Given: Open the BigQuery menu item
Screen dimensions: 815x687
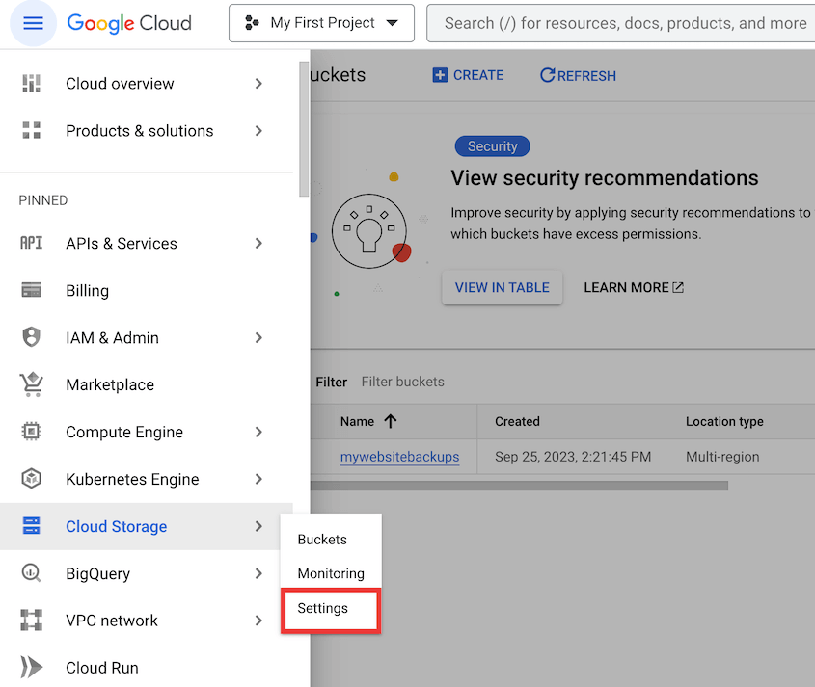Looking at the screenshot, I should [147, 574].
